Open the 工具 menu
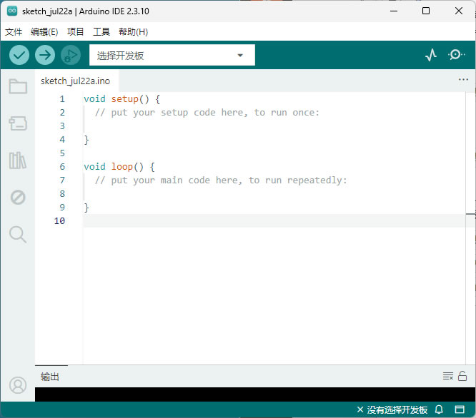Viewport: 476px width, 418px height. pos(101,32)
